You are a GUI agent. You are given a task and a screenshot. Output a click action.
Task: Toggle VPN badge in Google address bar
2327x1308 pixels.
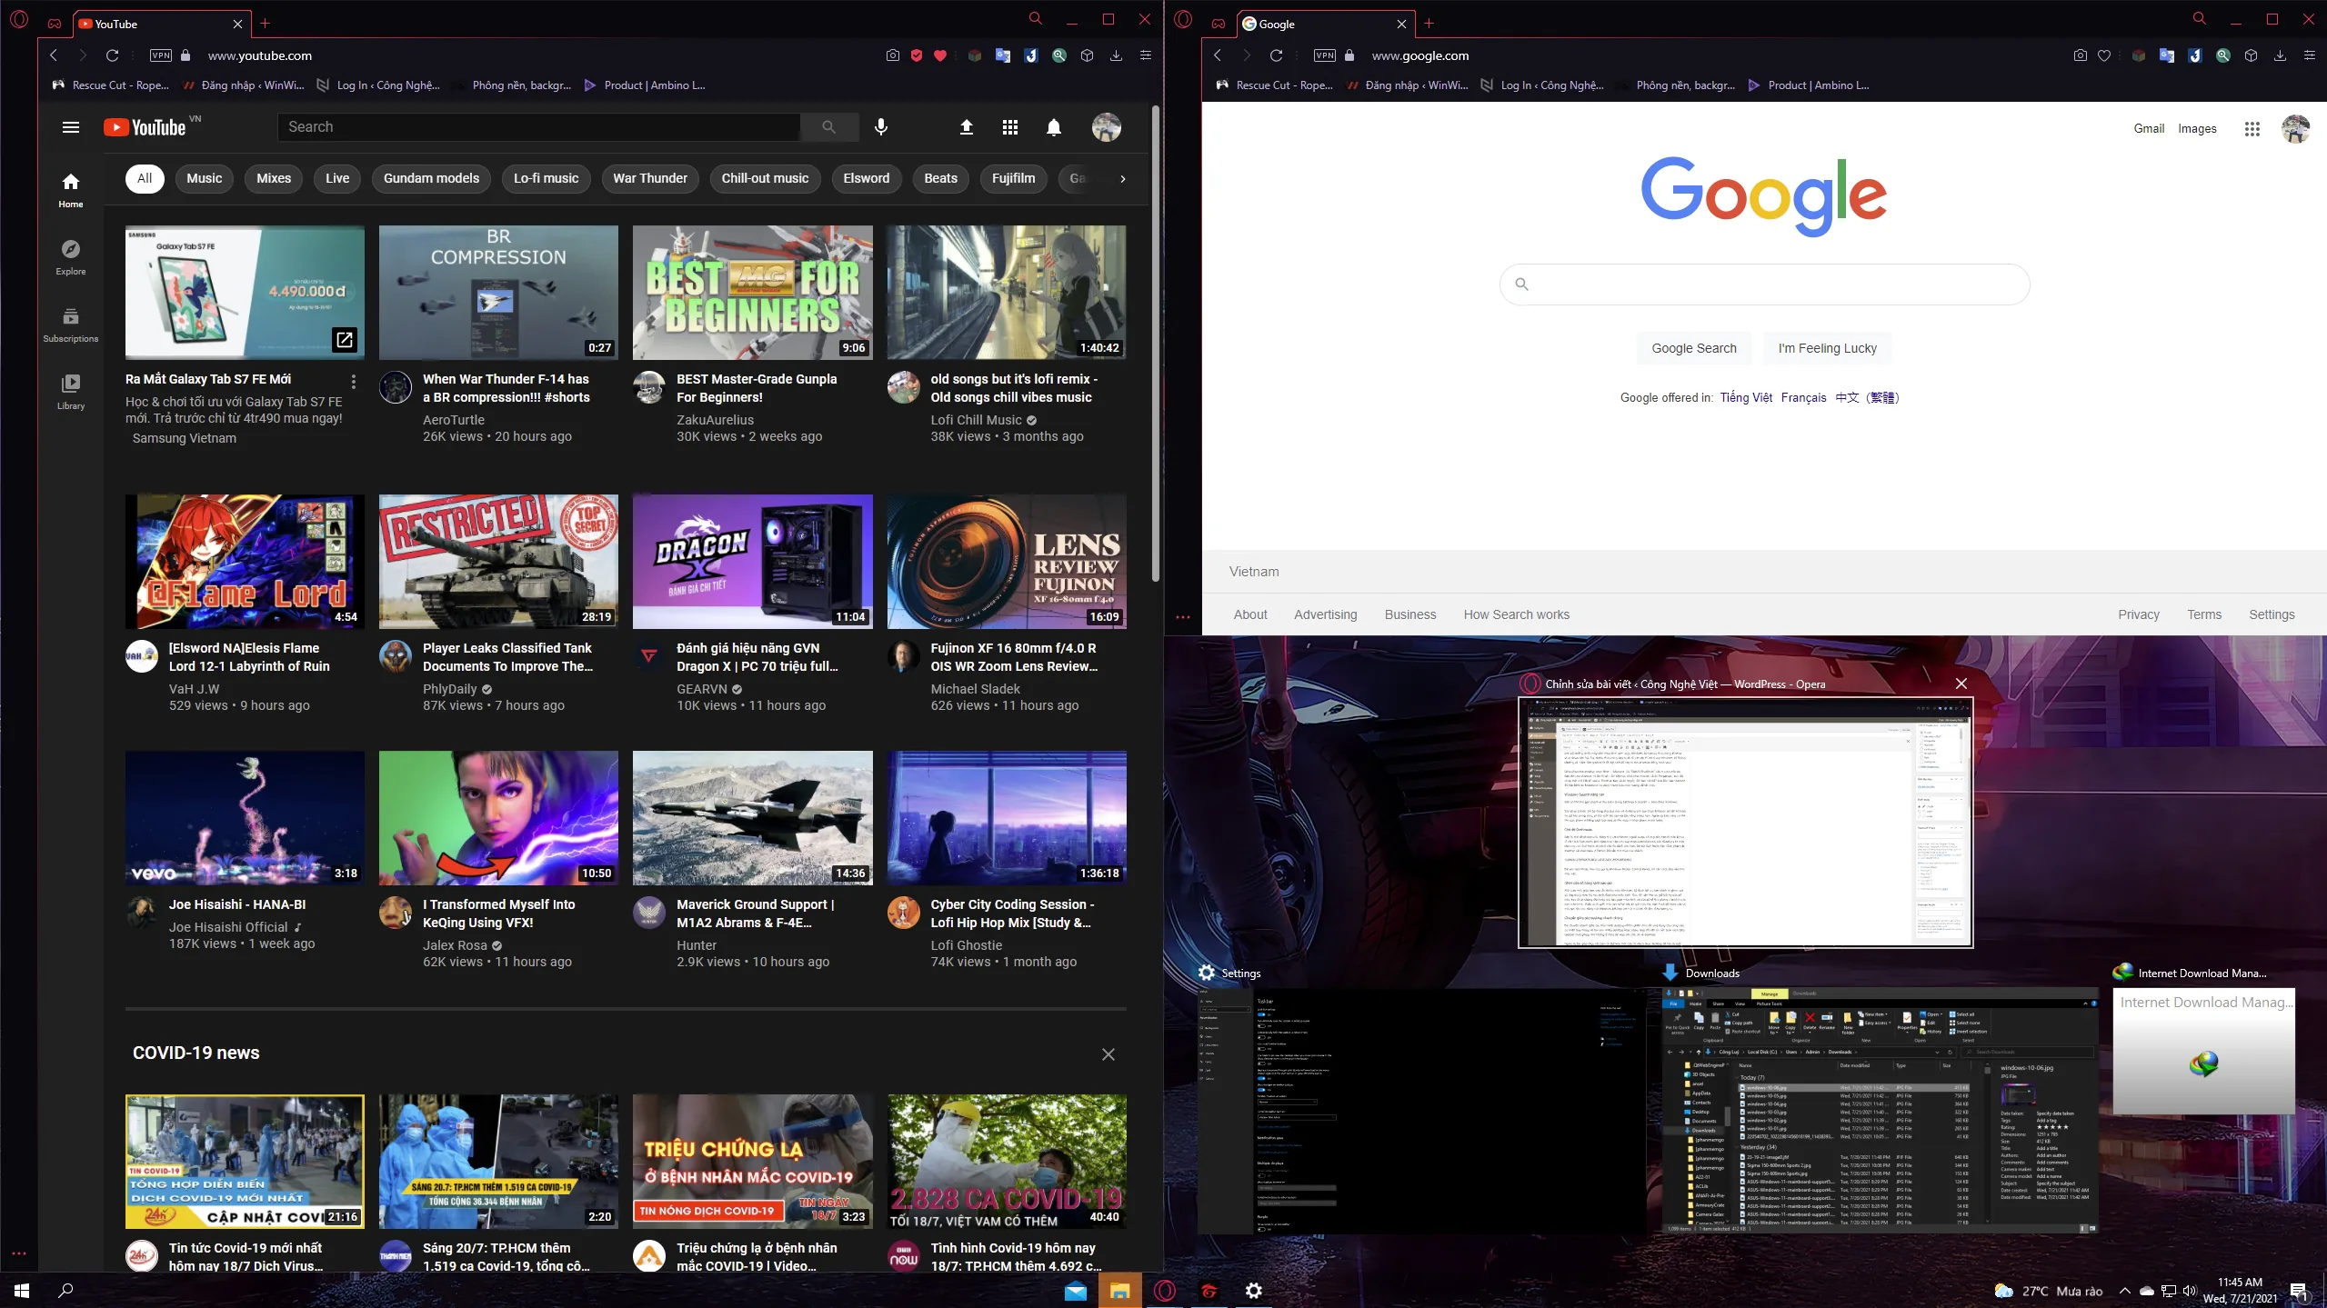pyautogui.click(x=1325, y=55)
